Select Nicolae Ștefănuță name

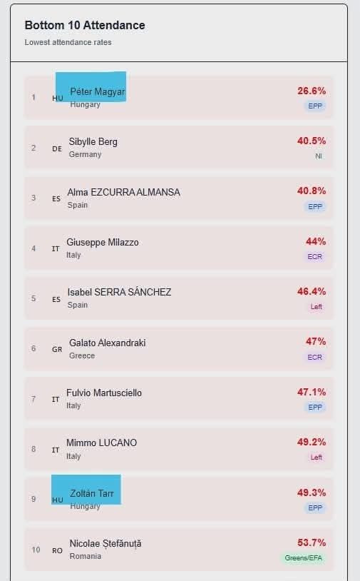point(106,544)
